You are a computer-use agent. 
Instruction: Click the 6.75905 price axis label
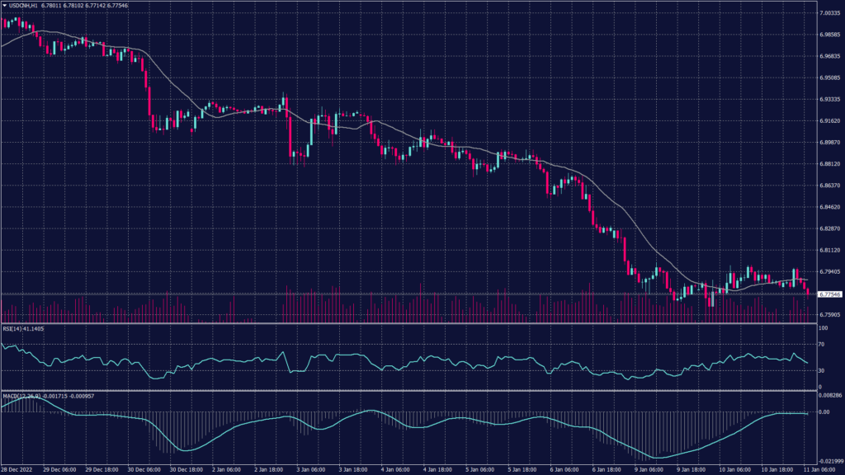[828, 314]
